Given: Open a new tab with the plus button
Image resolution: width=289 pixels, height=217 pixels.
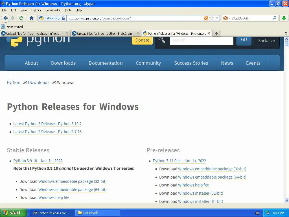Looking at the screenshot, I should click(x=216, y=33).
